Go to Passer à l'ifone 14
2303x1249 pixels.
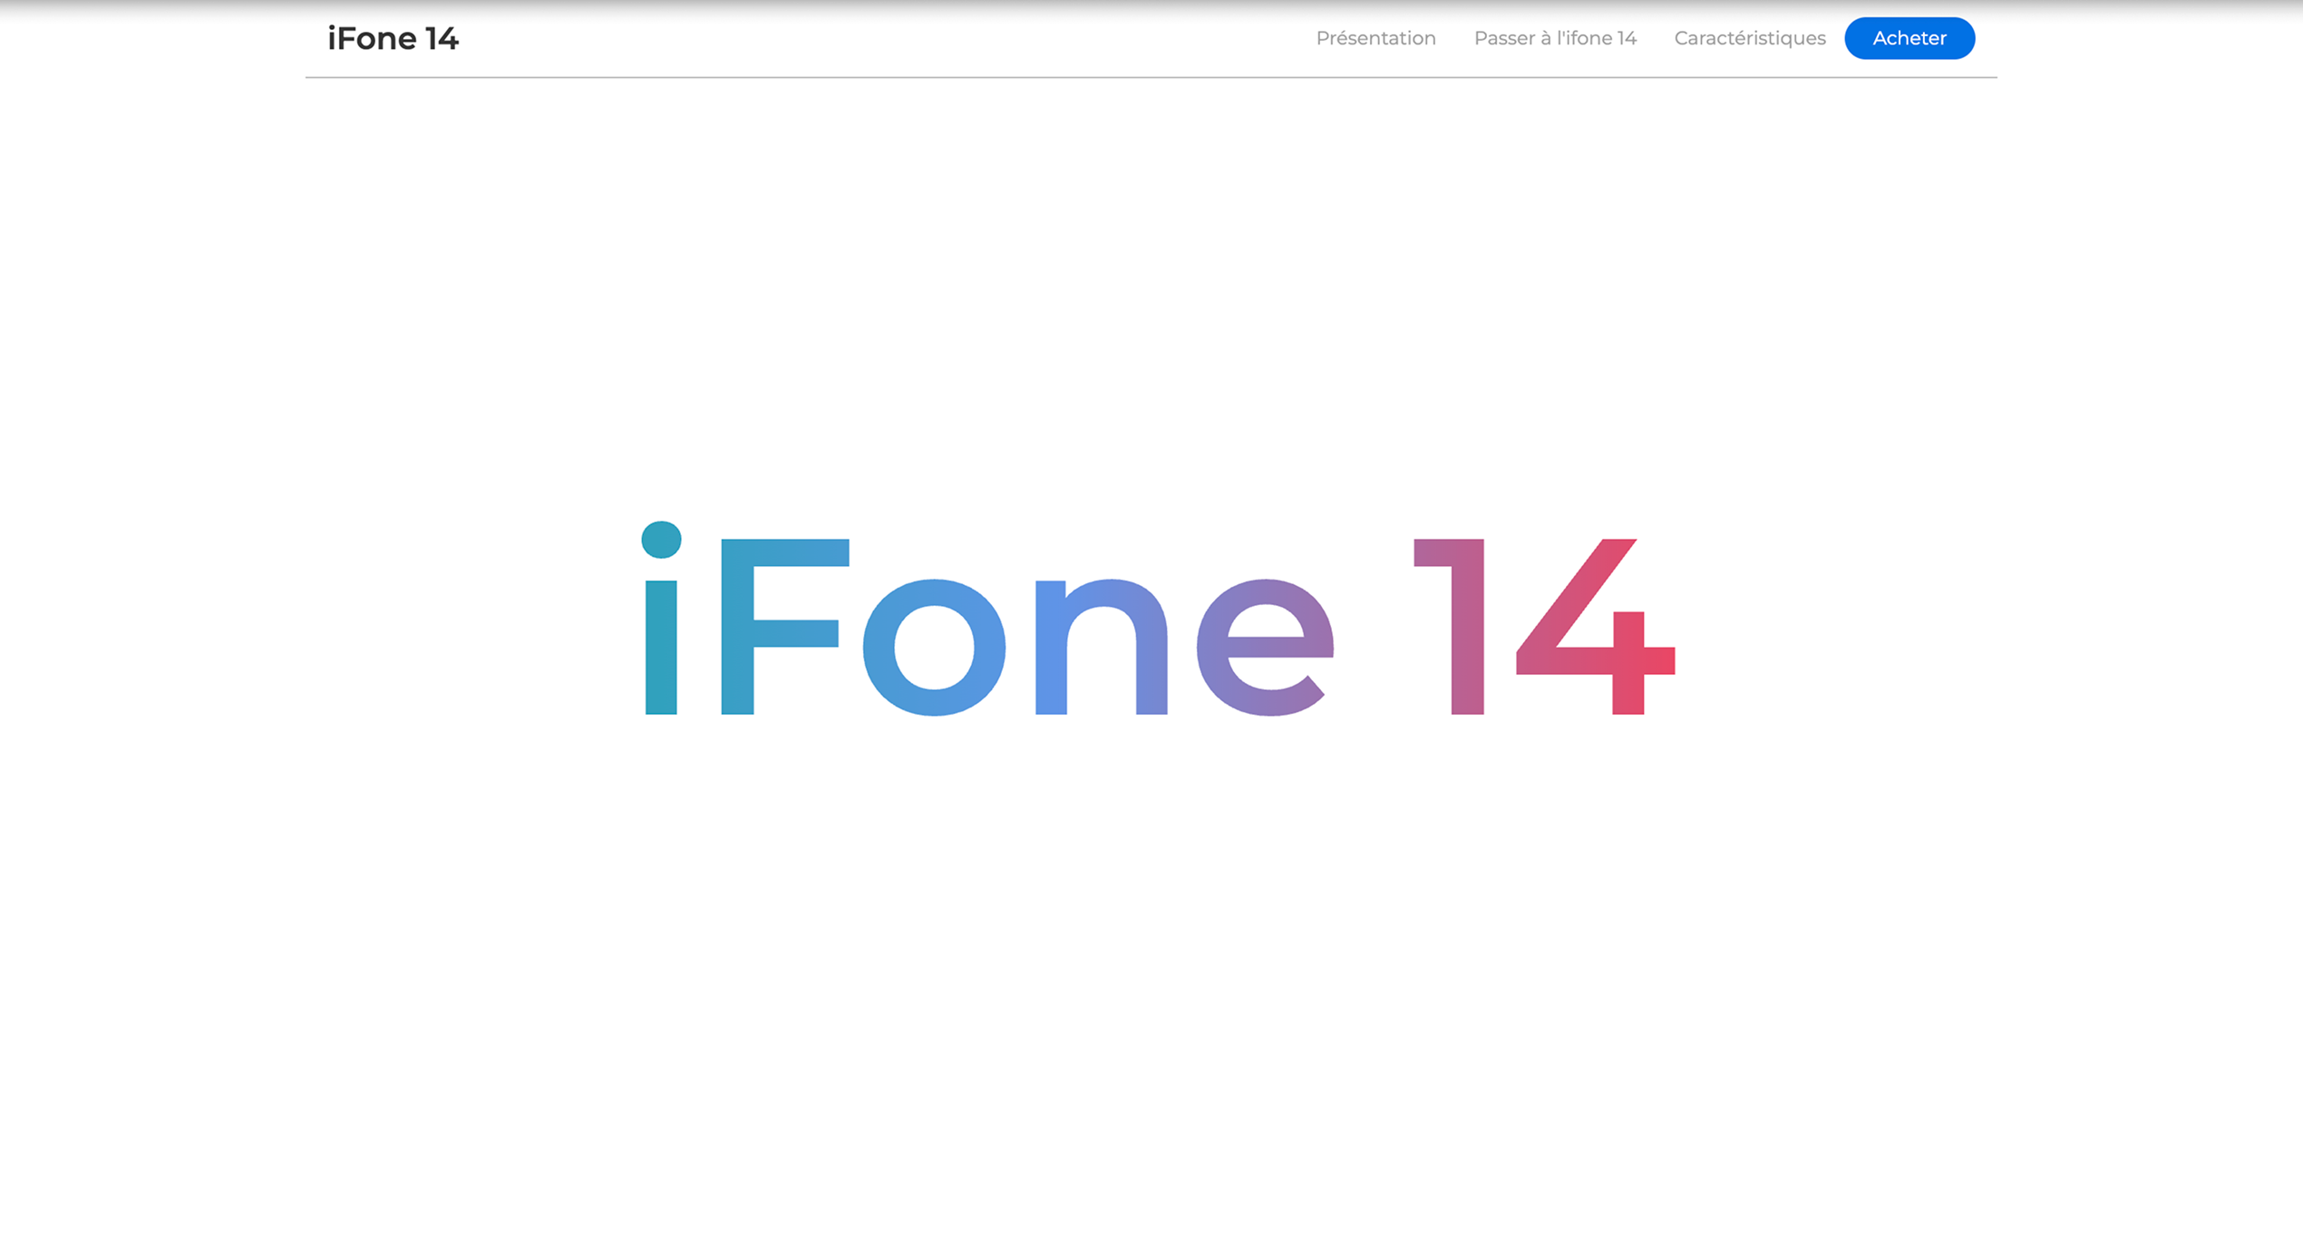tap(1554, 38)
